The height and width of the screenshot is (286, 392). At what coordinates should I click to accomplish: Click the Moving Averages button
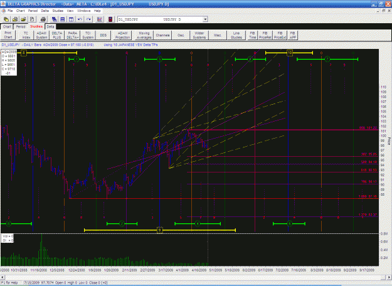[x=144, y=35]
